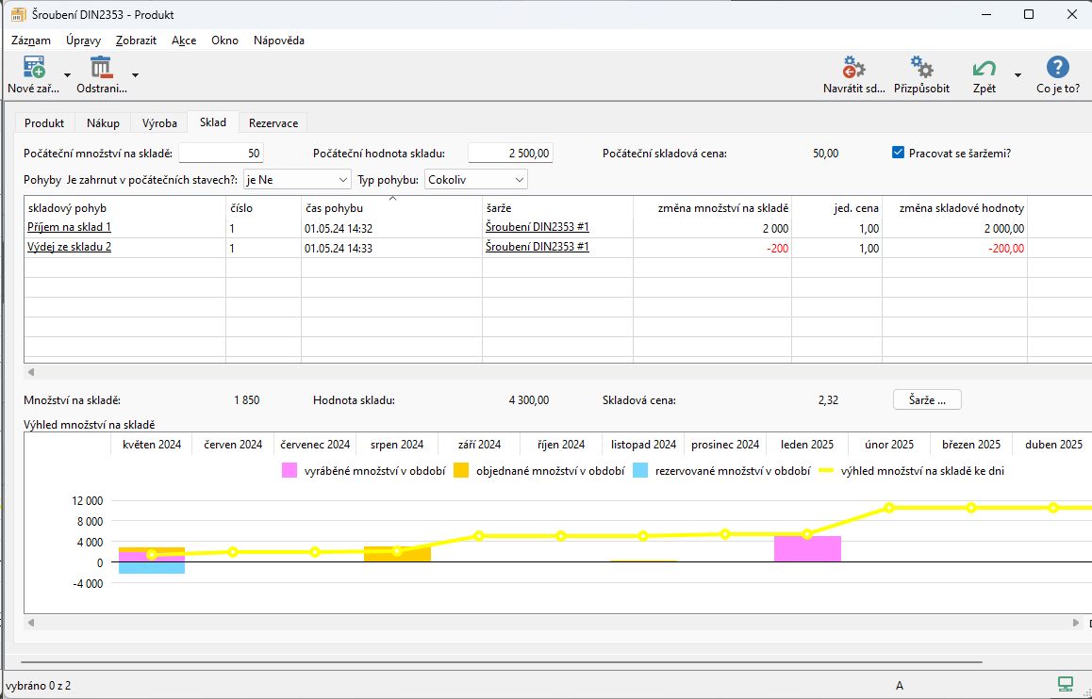Viewport: 1092px width, 699px height.
Task: Open the 'Co je to?' help icon
Action: (1058, 69)
